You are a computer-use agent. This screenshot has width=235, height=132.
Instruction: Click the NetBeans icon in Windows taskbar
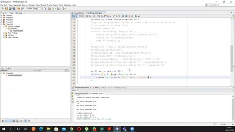[x=117, y=129]
